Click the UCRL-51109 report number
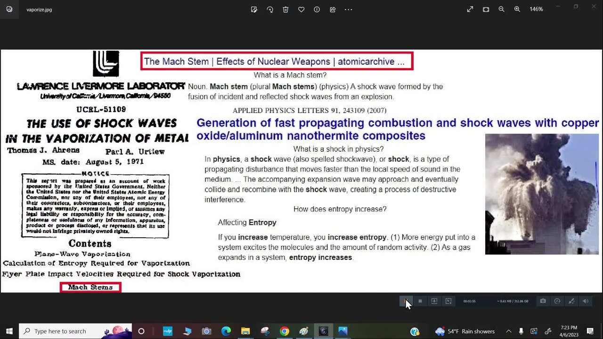 pyautogui.click(x=101, y=109)
